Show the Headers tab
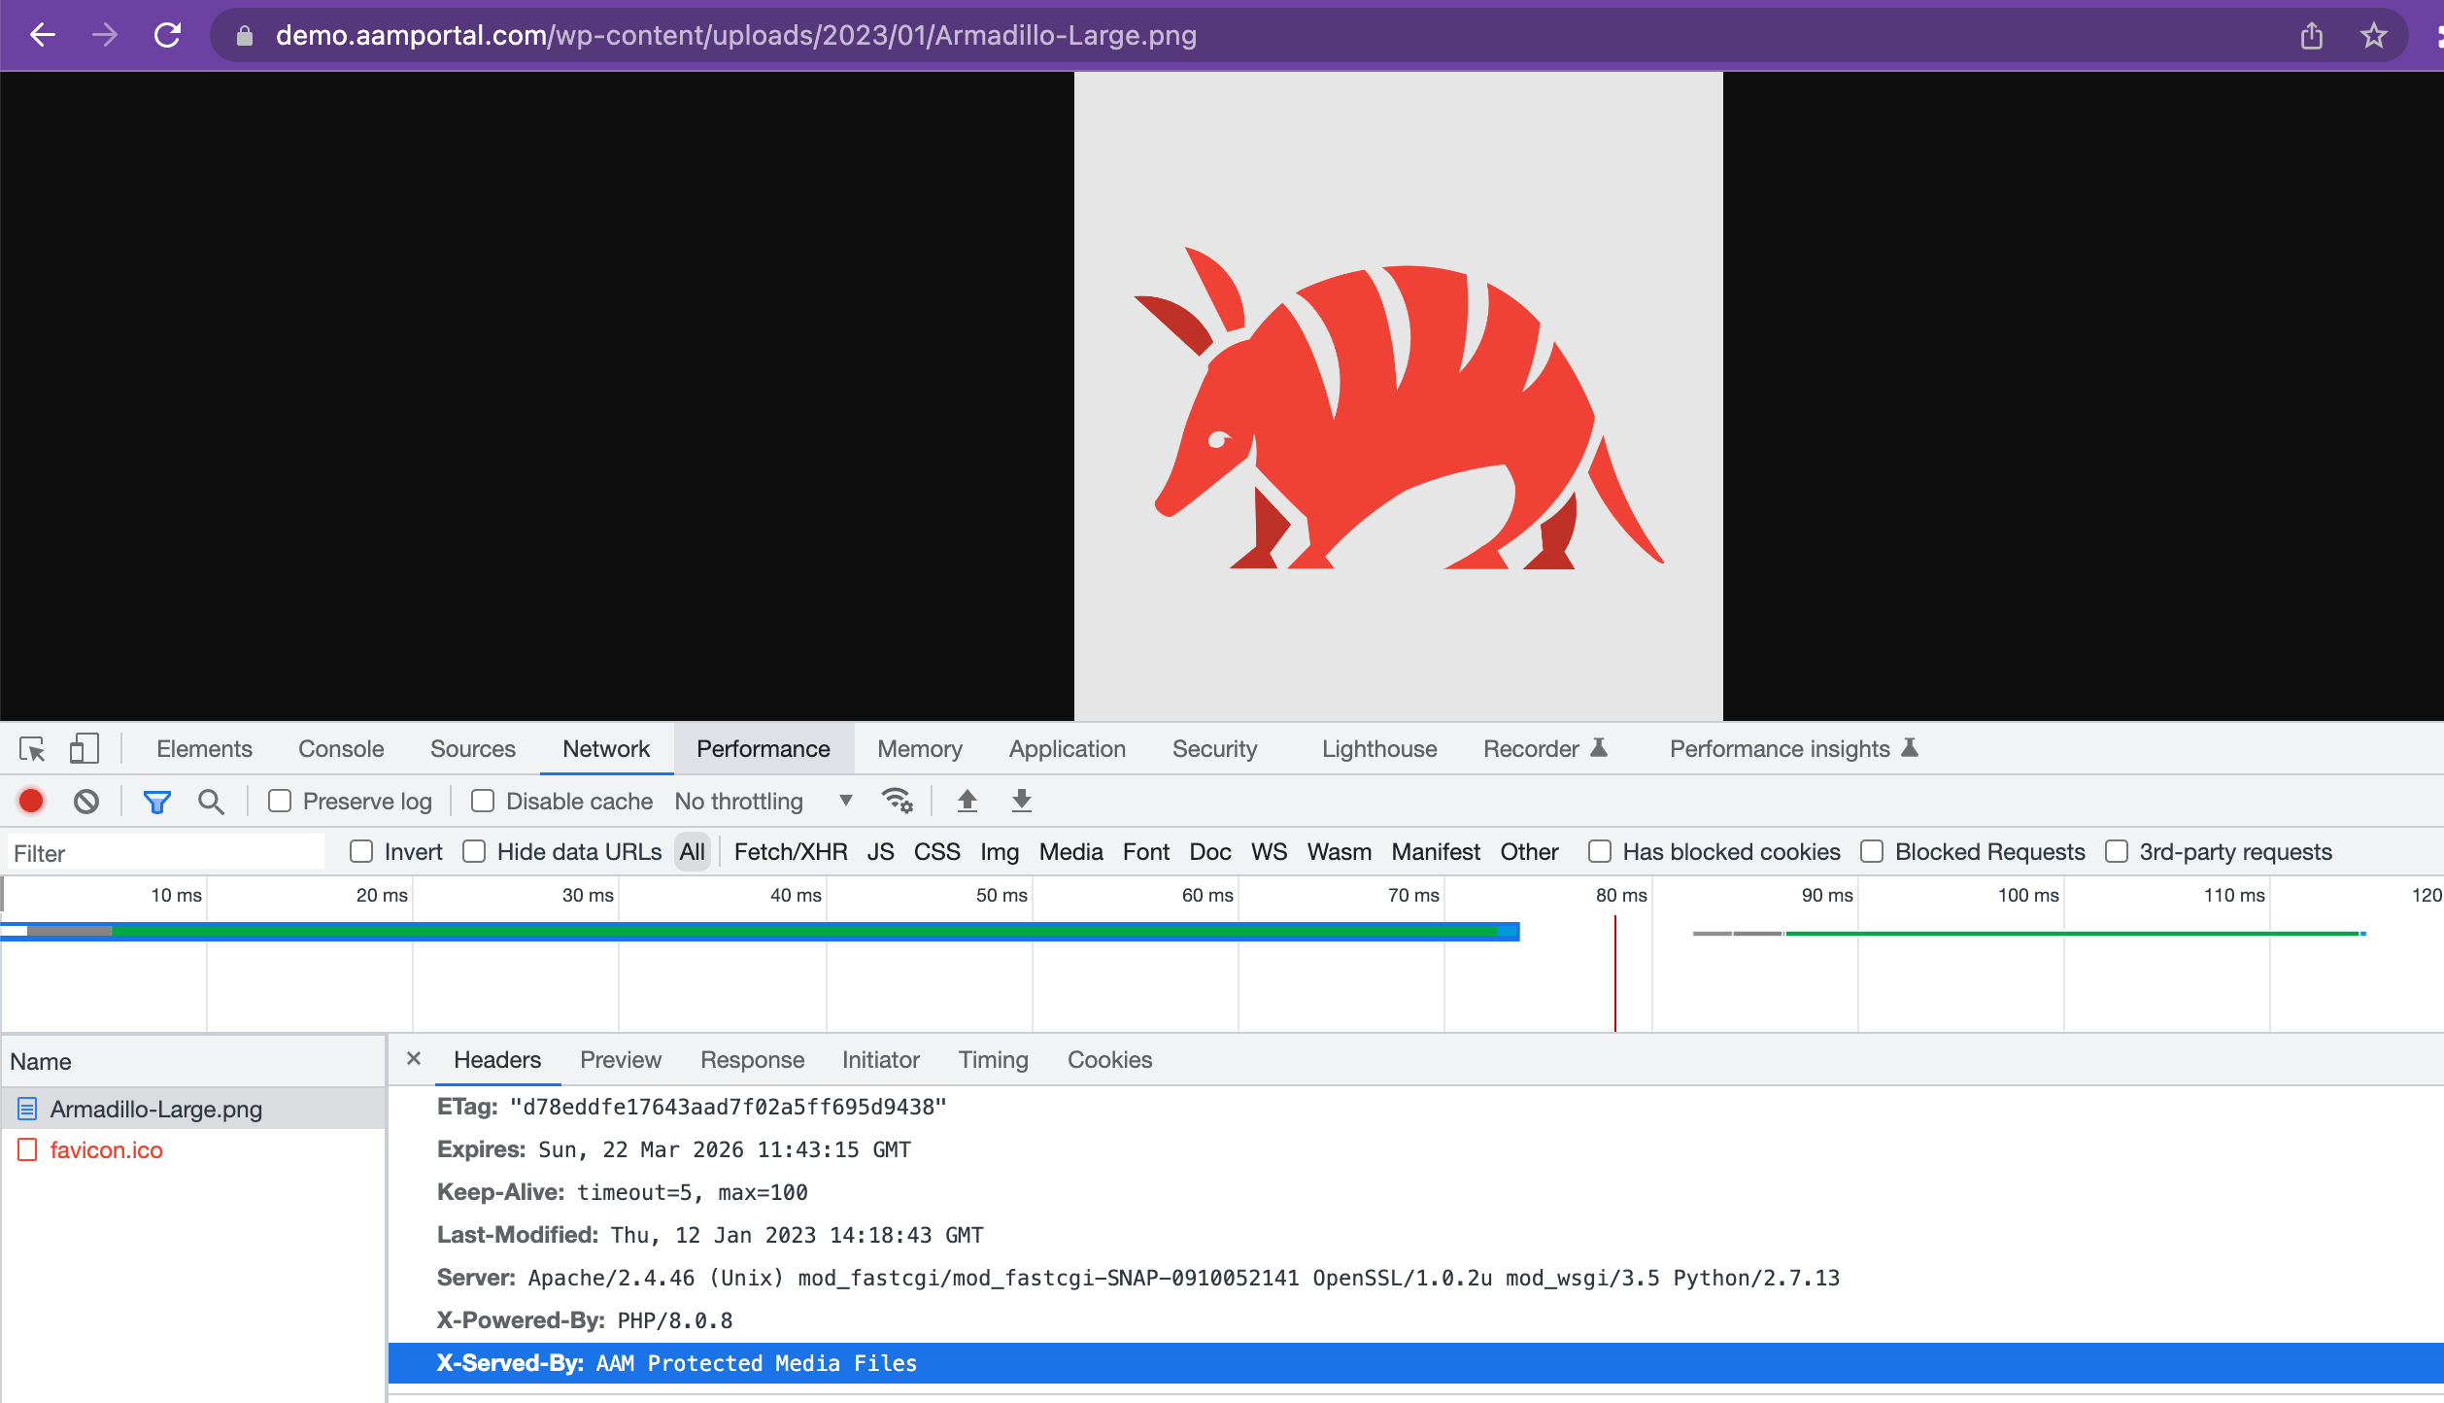 tap(497, 1059)
